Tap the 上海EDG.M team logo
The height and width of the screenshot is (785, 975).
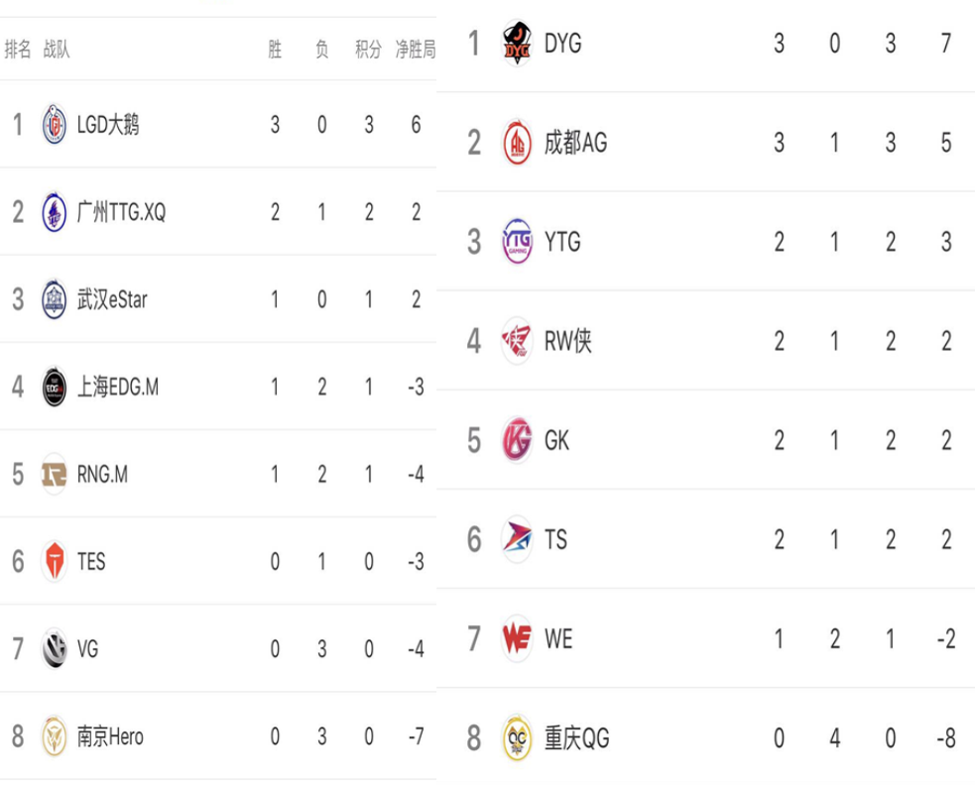click(55, 388)
